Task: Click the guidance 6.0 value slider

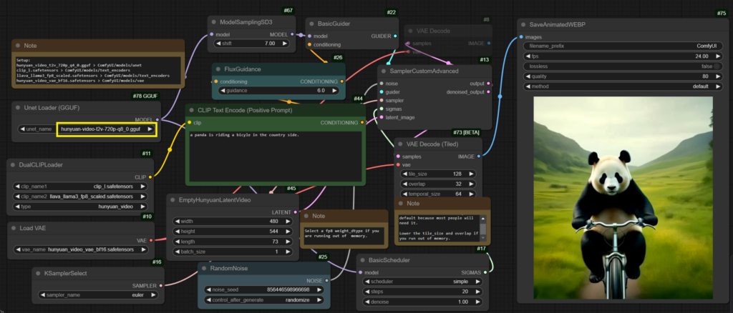Action: [279, 91]
